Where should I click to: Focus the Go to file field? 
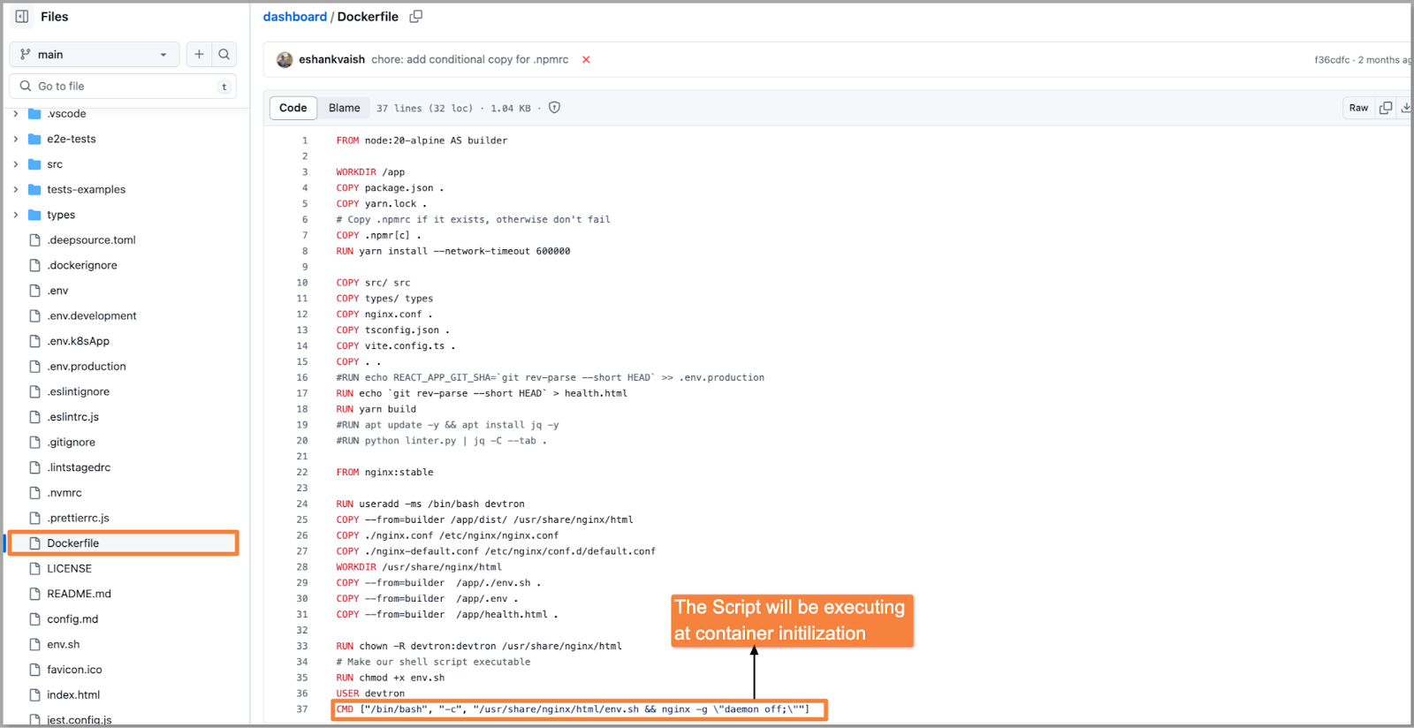click(x=123, y=87)
